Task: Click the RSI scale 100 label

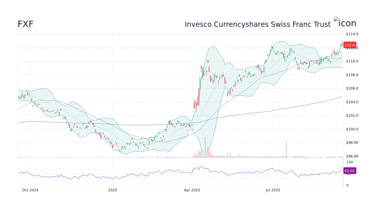Action: click(x=350, y=162)
